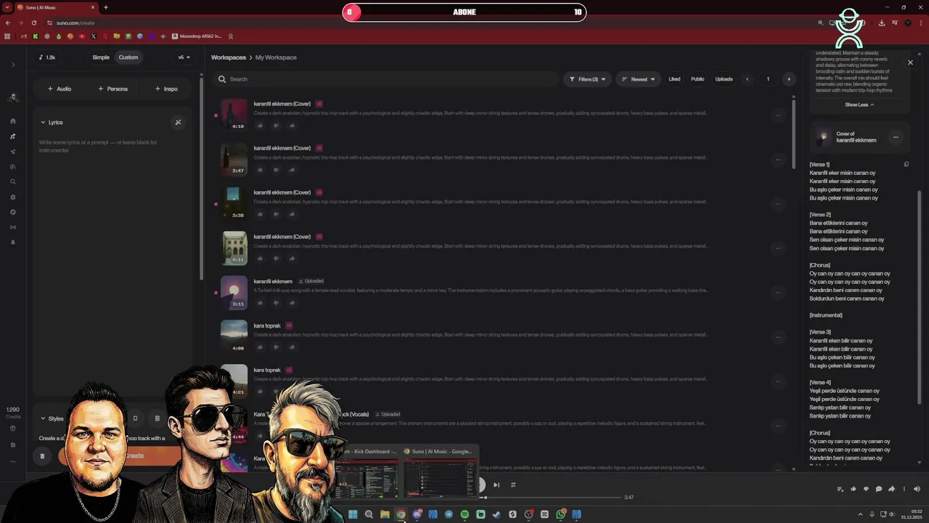Toggle the Liked filter chip

coord(674,79)
